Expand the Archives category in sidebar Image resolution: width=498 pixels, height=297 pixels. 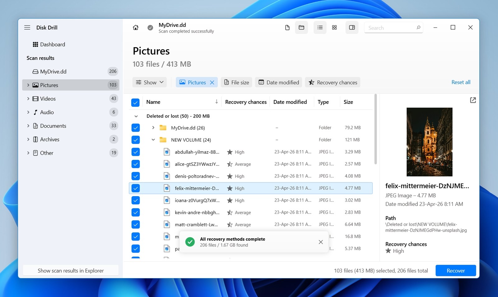(28, 139)
